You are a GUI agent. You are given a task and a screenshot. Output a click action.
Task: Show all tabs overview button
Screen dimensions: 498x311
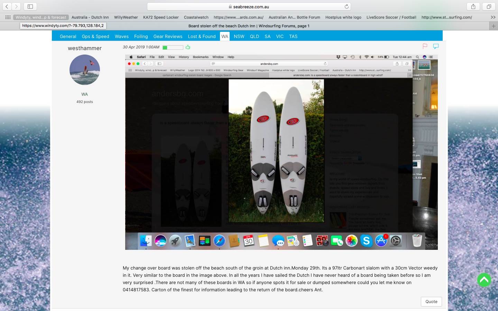[489, 7]
